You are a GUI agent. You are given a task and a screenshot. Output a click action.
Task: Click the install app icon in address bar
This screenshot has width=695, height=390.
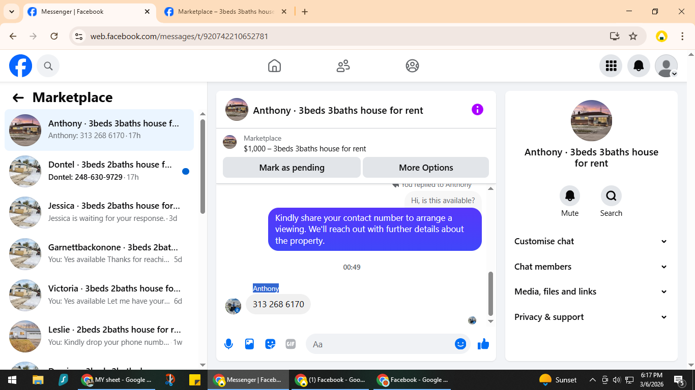[x=615, y=36]
